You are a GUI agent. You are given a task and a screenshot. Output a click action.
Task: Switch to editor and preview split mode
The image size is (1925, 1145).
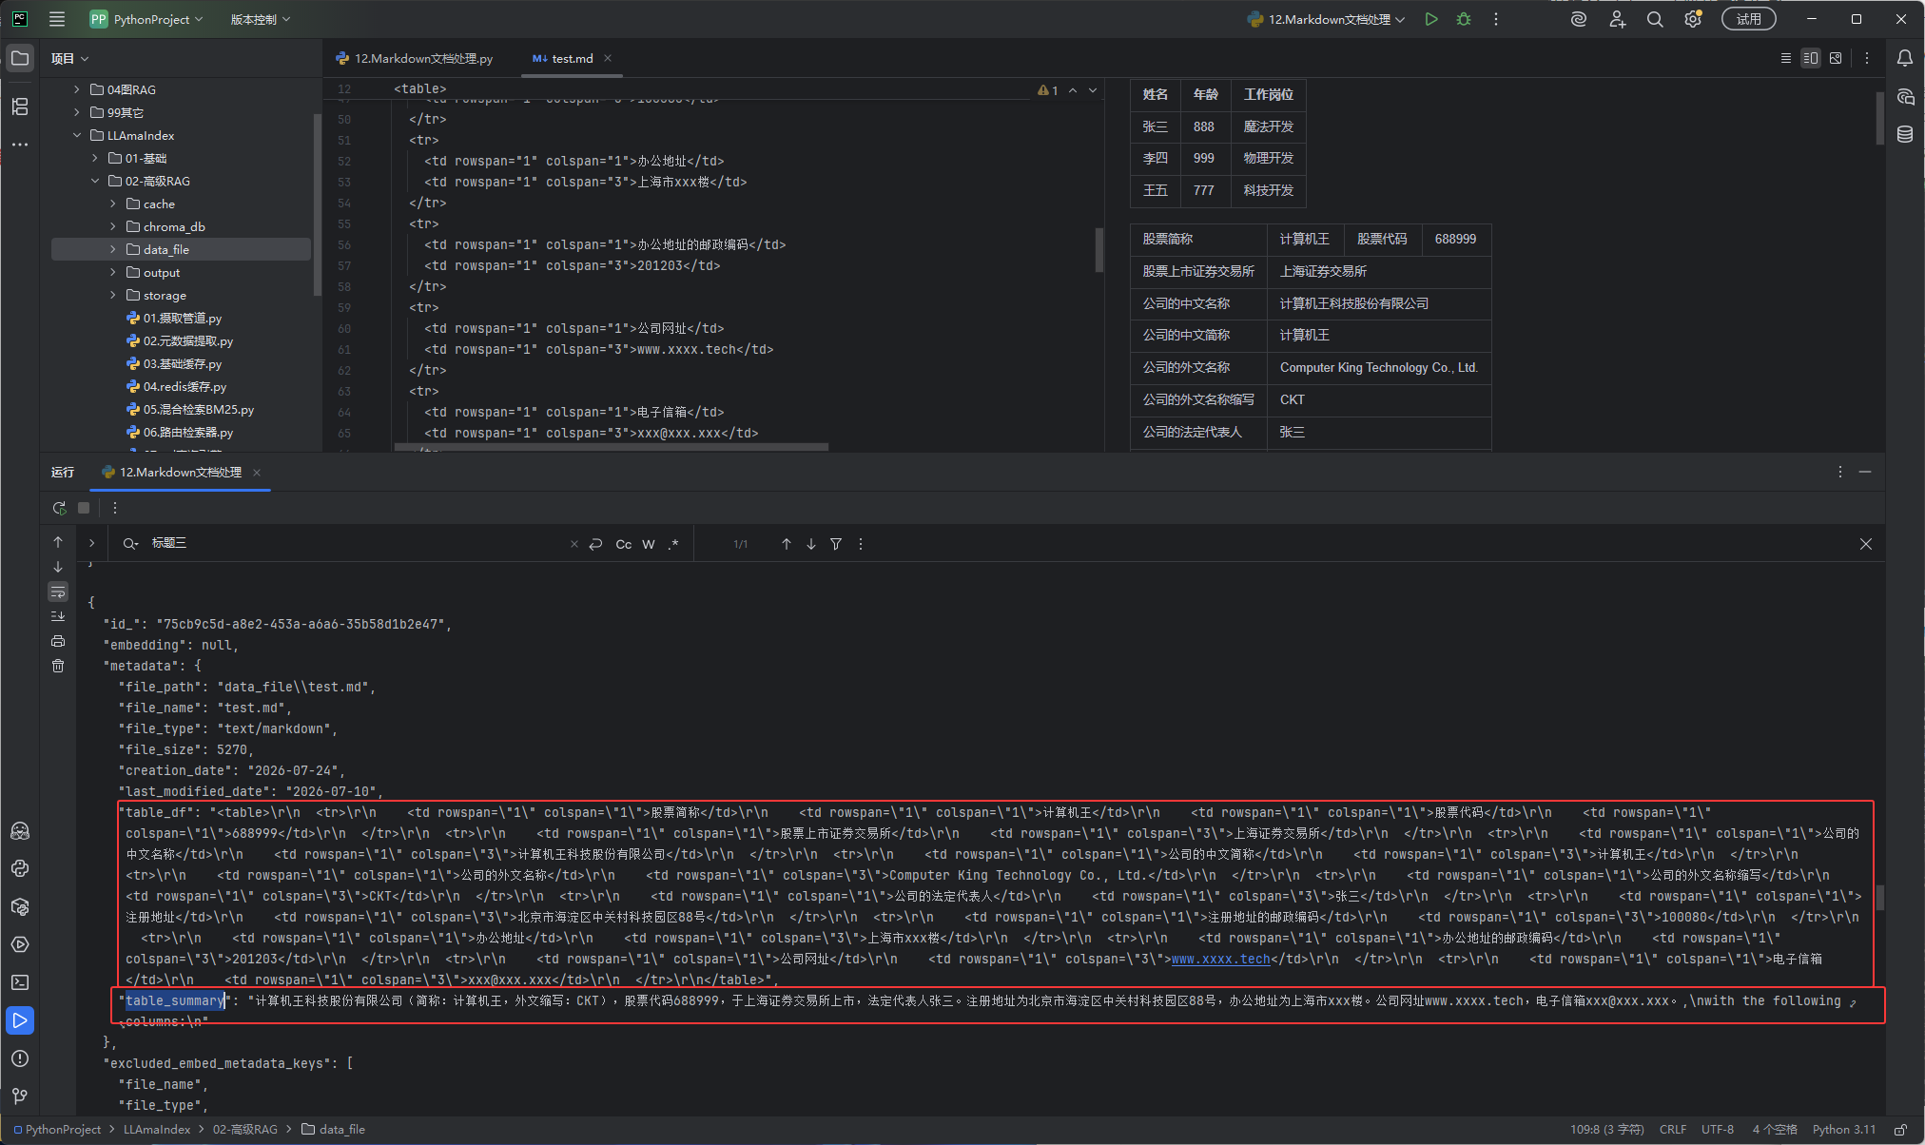point(1811,58)
